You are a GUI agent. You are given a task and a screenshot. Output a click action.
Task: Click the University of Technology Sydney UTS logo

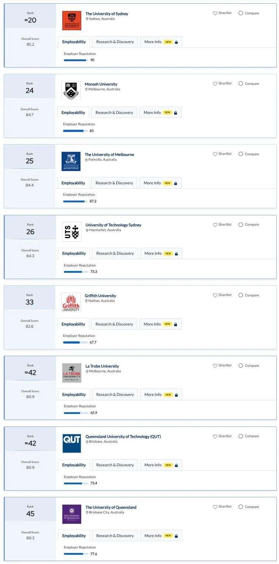click(72, 232)
